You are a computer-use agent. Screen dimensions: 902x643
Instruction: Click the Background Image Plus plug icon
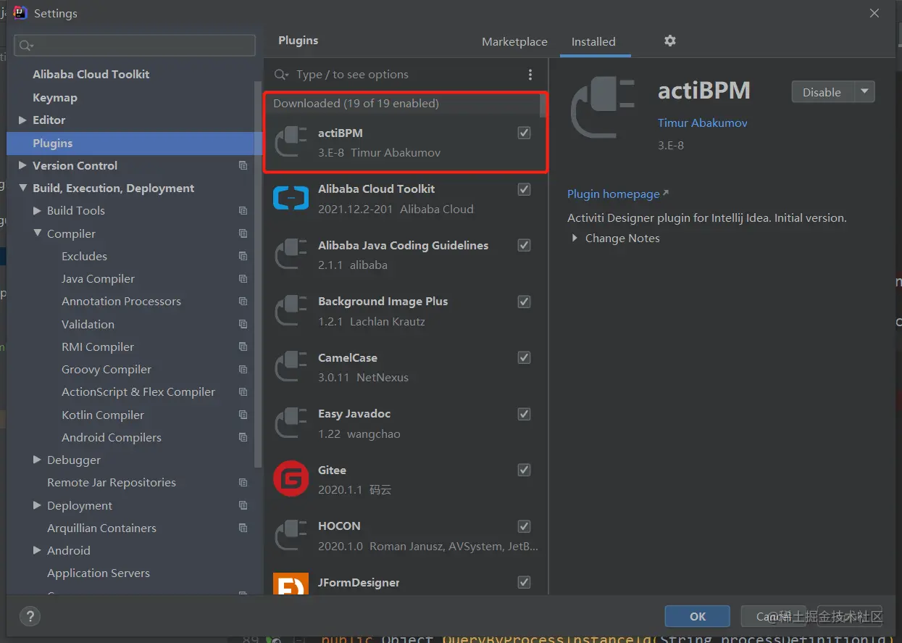tap(291, 311)
